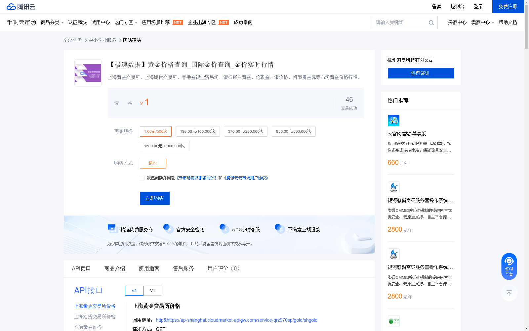
Task: Click the back-to-top arrow icon
Action: (x=509, y=293)
